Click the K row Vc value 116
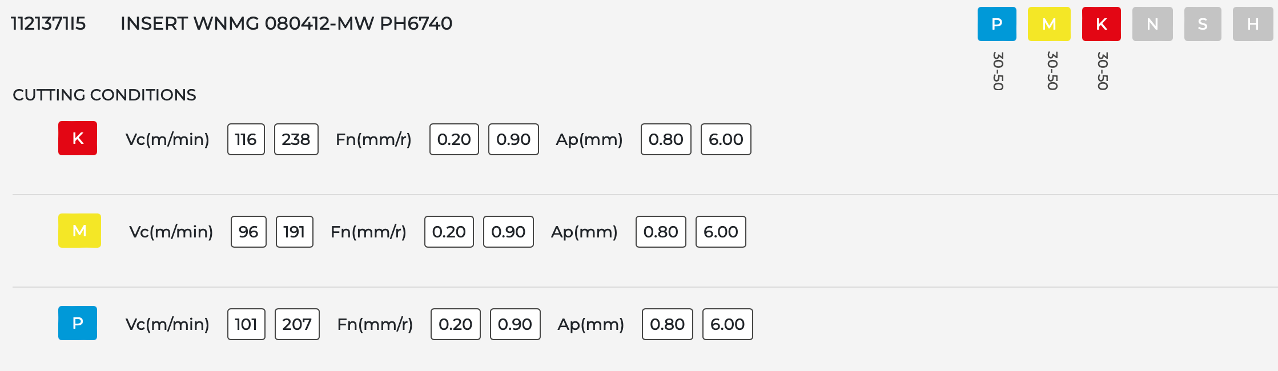Viewport: 1278px width, 371px height. 246,139
